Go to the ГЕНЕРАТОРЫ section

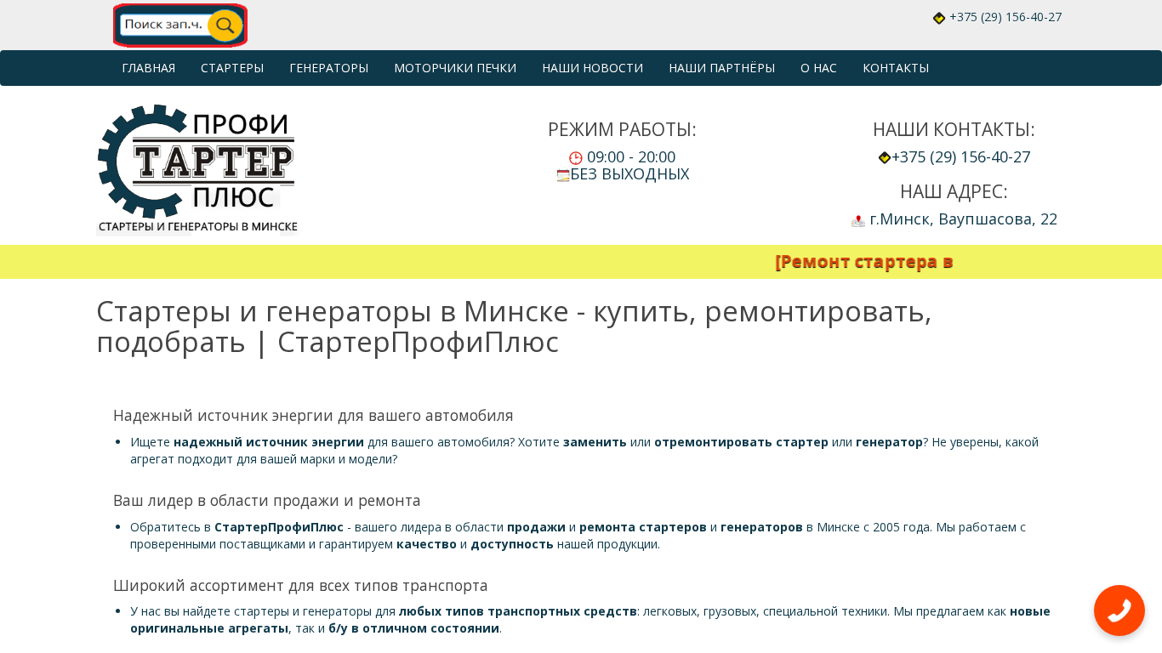click(x=329, y=68)
